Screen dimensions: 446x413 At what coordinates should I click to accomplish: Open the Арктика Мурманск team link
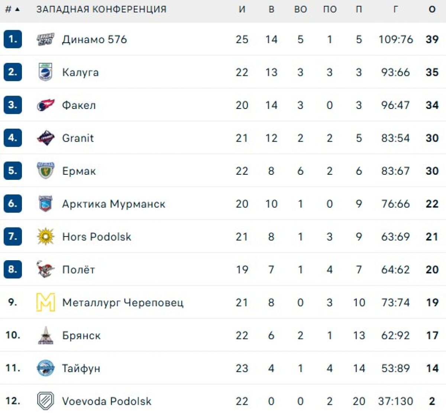[x=113, y=204]
